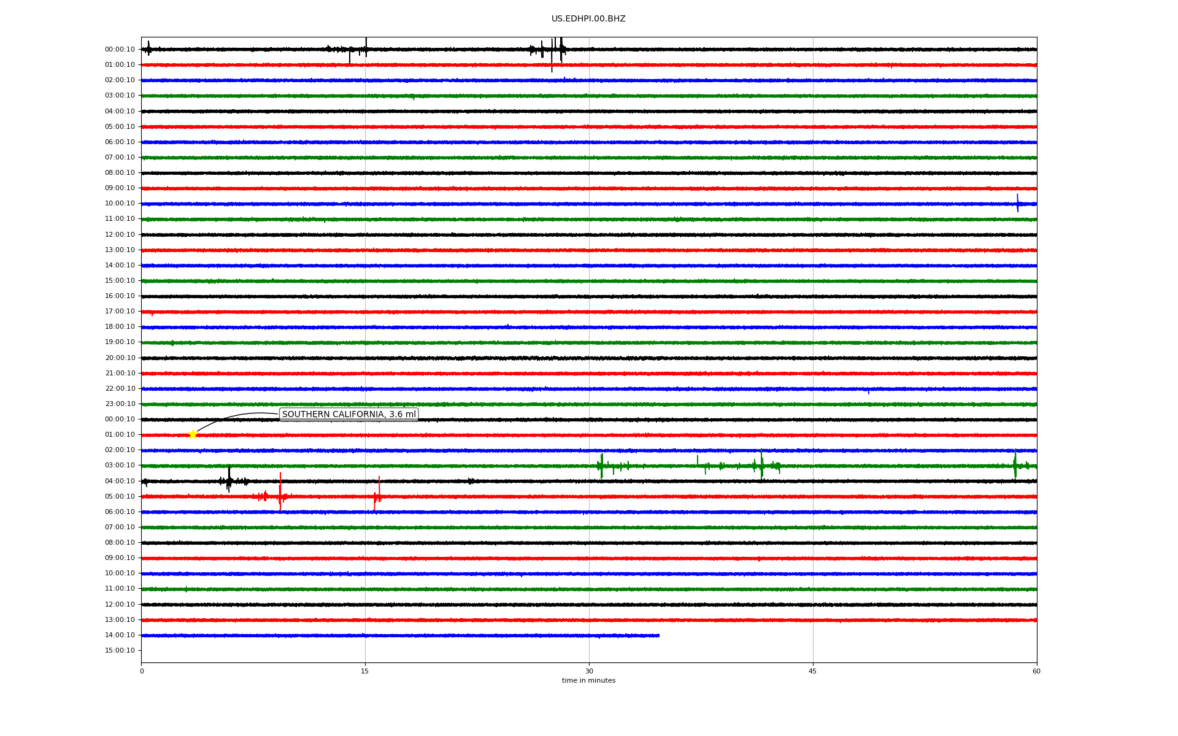Click the 'time in minutes' axis label
The height and width of the screenshot is (736, 1178).
(588, 681)
